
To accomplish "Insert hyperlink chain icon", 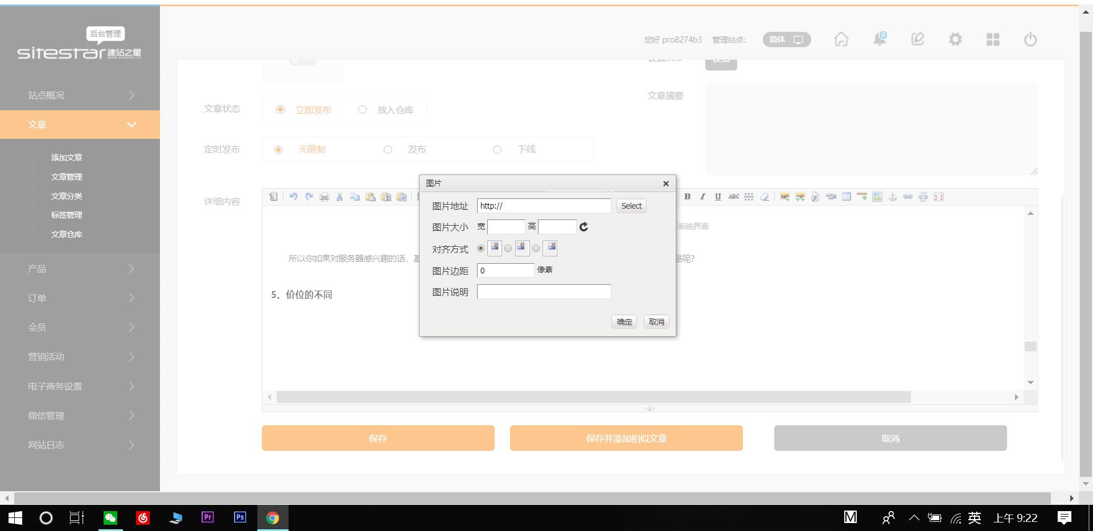I will pyautogui.click(x=907, y=197).
